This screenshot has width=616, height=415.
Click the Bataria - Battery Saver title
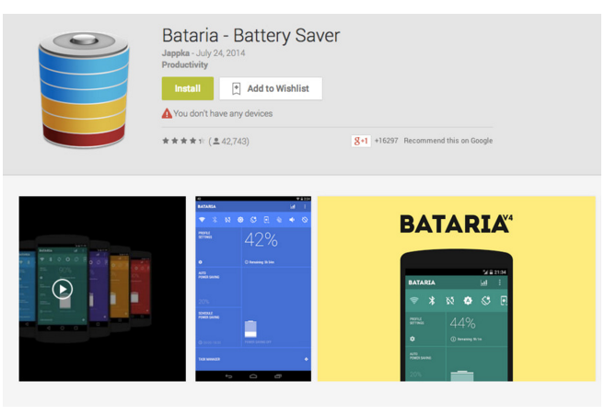(x=250, y=35)
